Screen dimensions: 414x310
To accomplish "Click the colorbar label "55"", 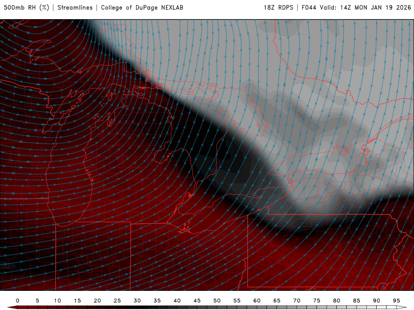I will pyautogui.click(x=237, y=301).
